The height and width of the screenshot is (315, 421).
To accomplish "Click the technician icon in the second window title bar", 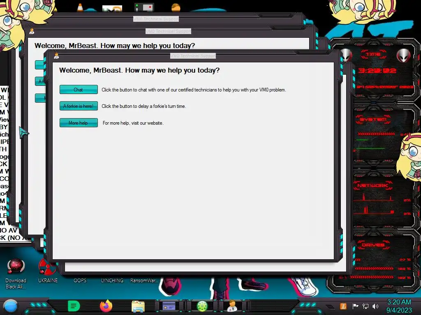I will 32,31.
